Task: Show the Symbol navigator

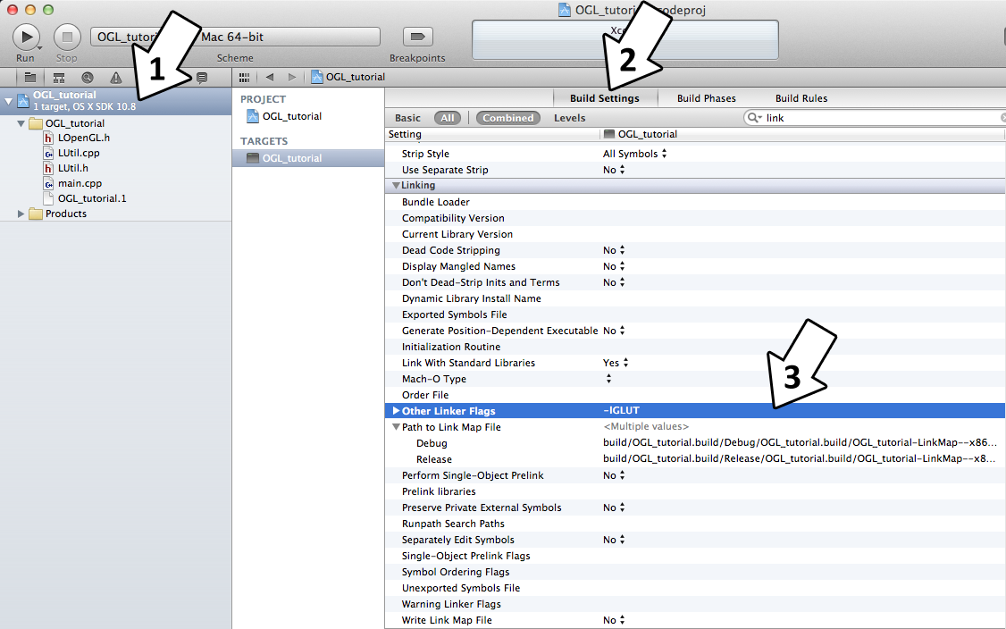Action: [x=59, y=78]
